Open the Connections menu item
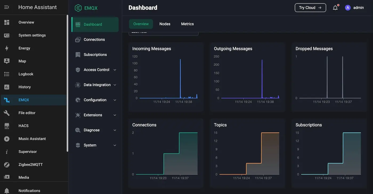Screen dimensions: 373x194 [x=95, y=39]
